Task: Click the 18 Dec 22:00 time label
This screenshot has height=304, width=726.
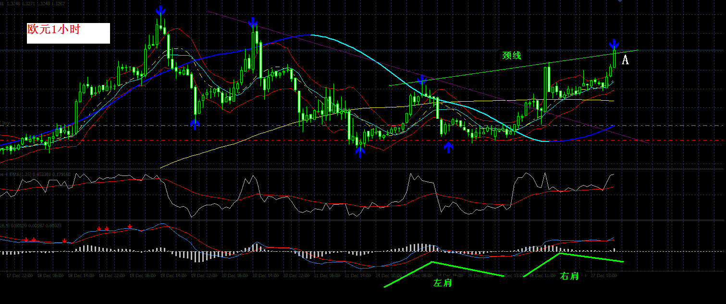Action: 112,276
